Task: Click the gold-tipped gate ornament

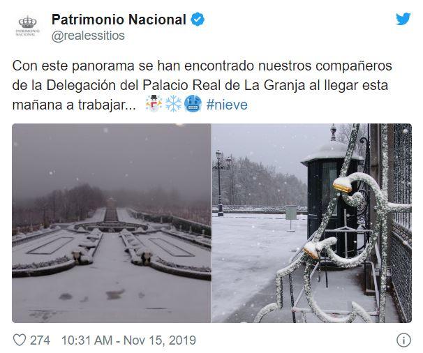Action: tap(342, 187)
